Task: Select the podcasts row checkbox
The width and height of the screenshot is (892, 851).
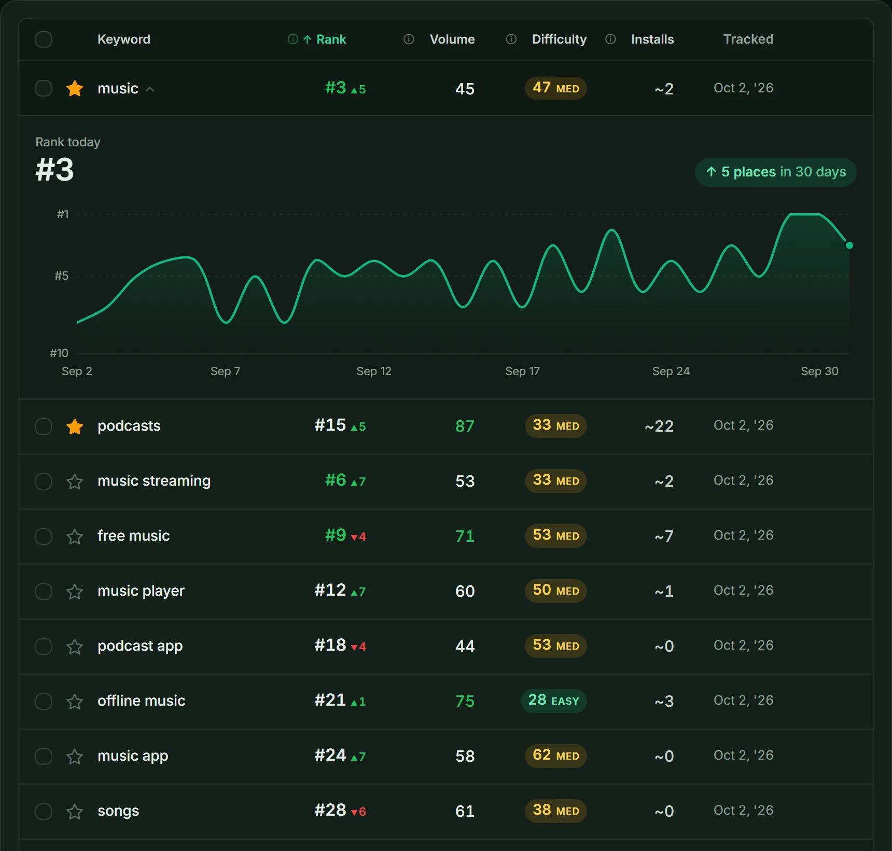Action: (44, 427)
